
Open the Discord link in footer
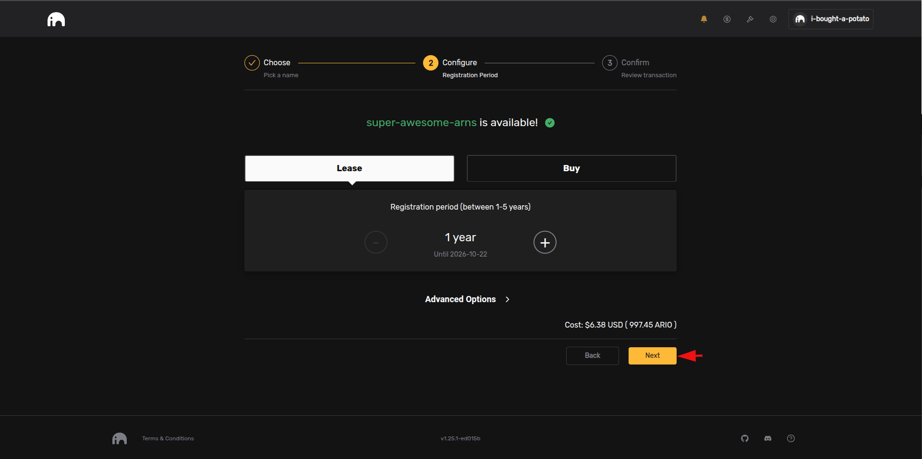767,438
